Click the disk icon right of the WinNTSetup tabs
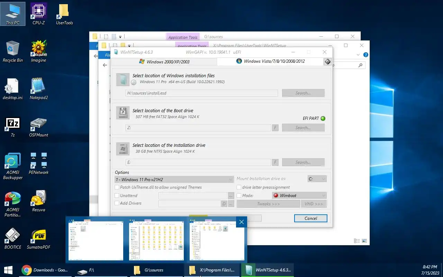Viewport: 443px width, 277px height. [327, 62]
